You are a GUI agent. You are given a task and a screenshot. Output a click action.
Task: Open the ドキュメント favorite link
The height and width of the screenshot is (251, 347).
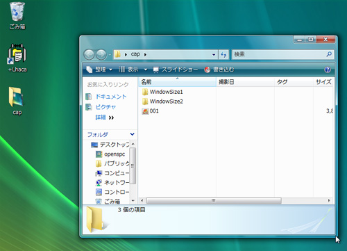click(x=106, y=97)
